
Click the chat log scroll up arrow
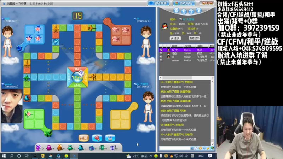click(x=213, y=82)
